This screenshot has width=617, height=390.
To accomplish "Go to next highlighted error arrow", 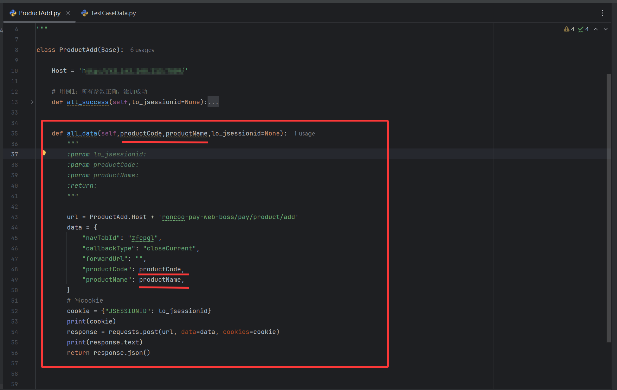I will pos(606,29).
